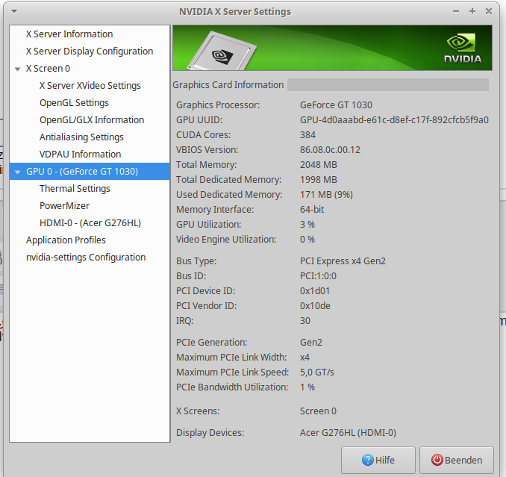Image resolution: width=506 pixels, height=477 pixels.
Task: Click PCIe Bandwidth Utilization value 1 %
Action: 307,387
